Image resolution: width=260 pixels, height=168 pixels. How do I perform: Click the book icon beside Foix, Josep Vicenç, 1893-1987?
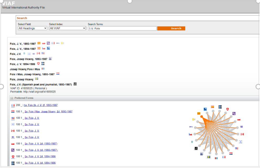click(50, 58)
